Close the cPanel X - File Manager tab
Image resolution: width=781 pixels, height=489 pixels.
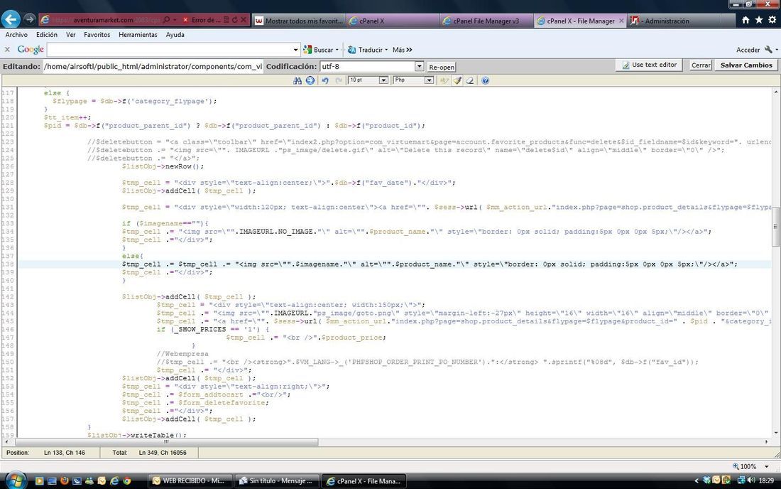[621, 21]
